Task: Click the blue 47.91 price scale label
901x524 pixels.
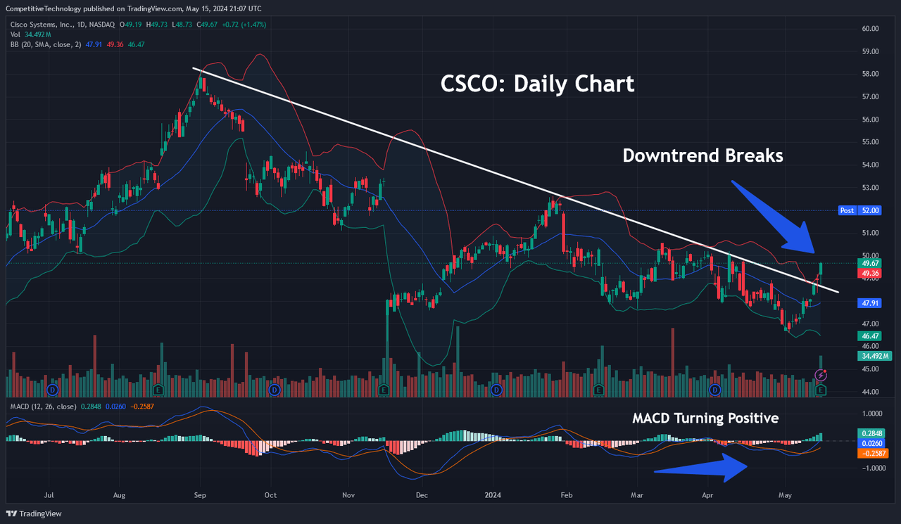Action: pyautogui.click(x=868, y=303)
